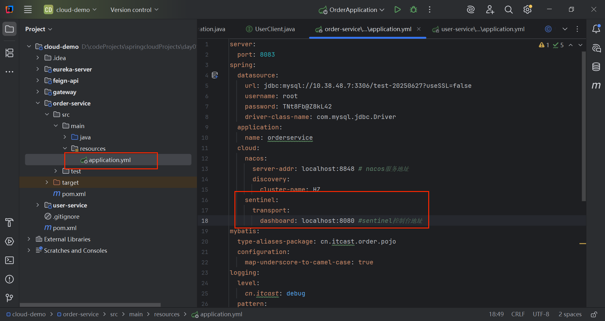Expand Scratches and Consoles node
Screen dimensions: 605x321
[x=29, y=250]
